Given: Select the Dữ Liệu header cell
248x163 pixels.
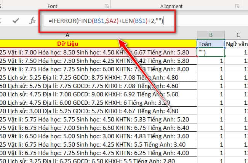Looking at the screenshot, I should tap(98, 44).
